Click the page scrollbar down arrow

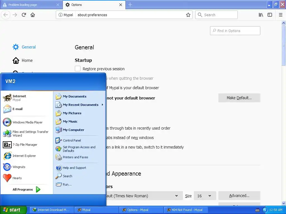pos(284,203)
